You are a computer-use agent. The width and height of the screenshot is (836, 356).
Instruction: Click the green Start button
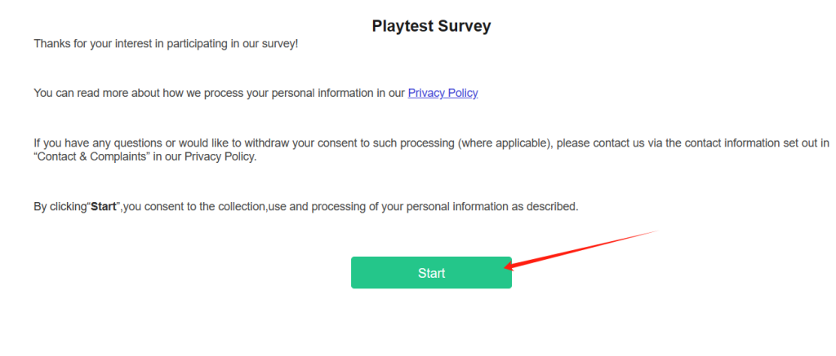pos(431,273)
